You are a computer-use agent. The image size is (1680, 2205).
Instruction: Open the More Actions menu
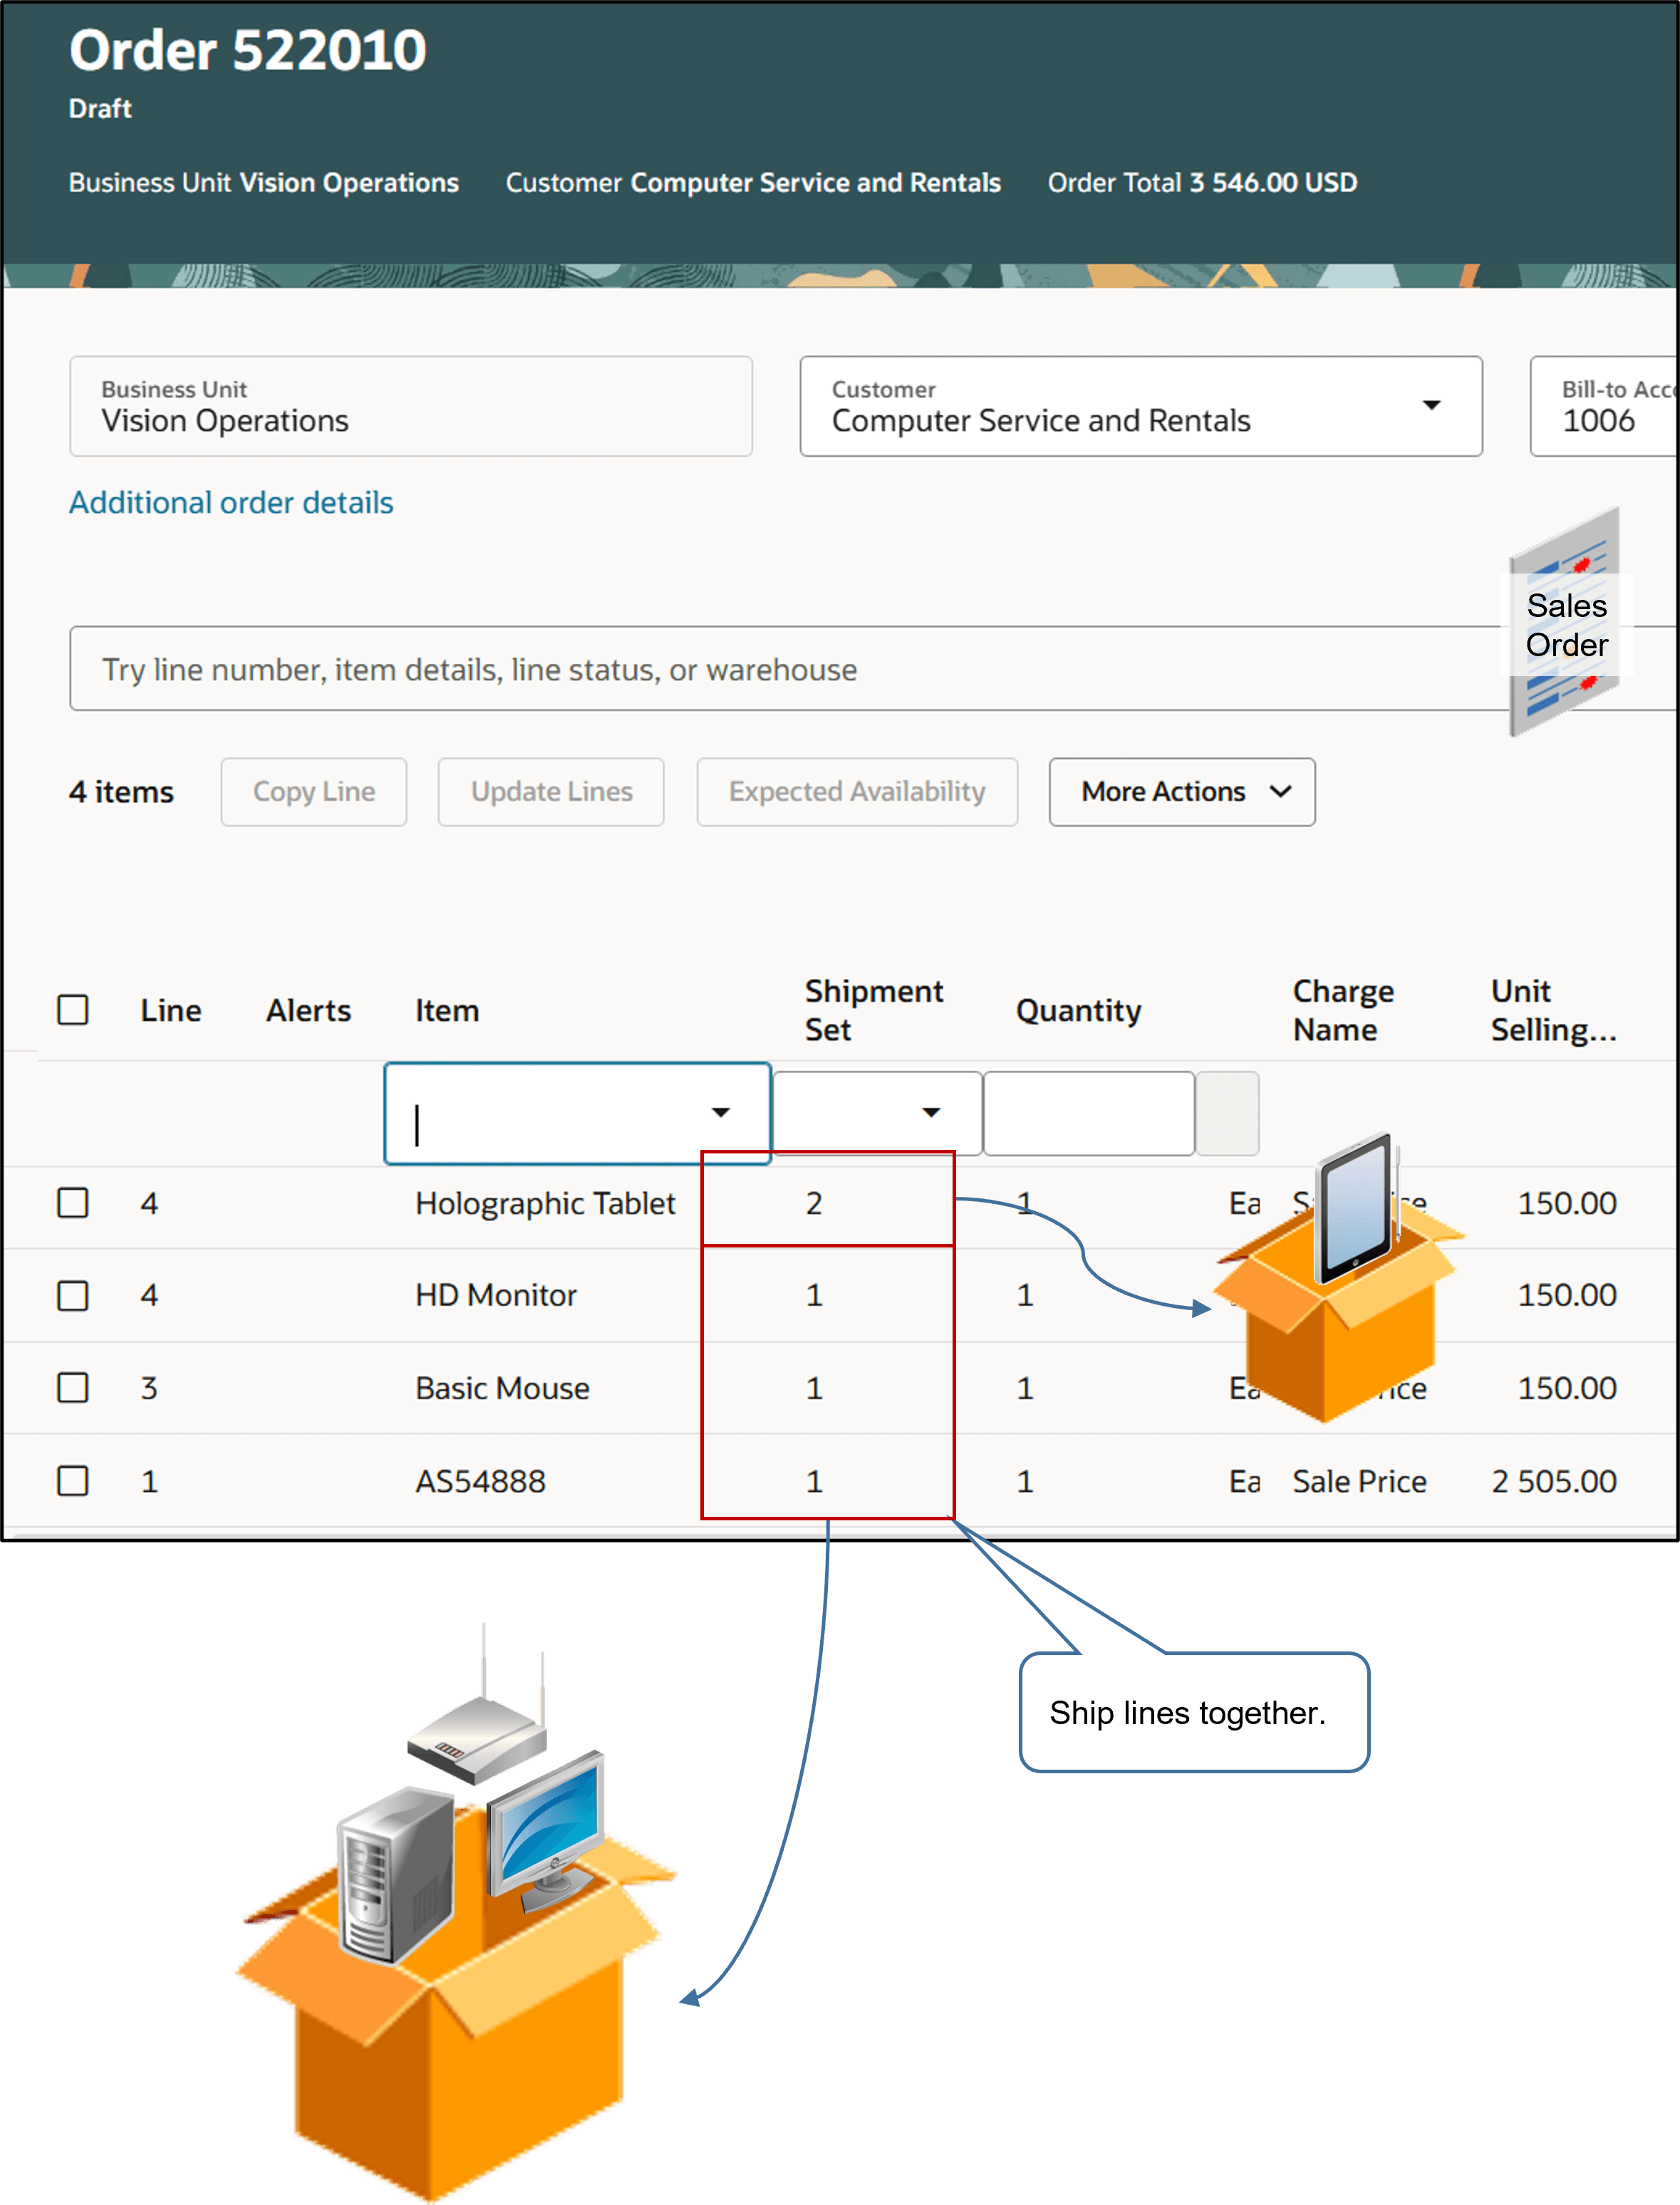[x=1180, y=792]
